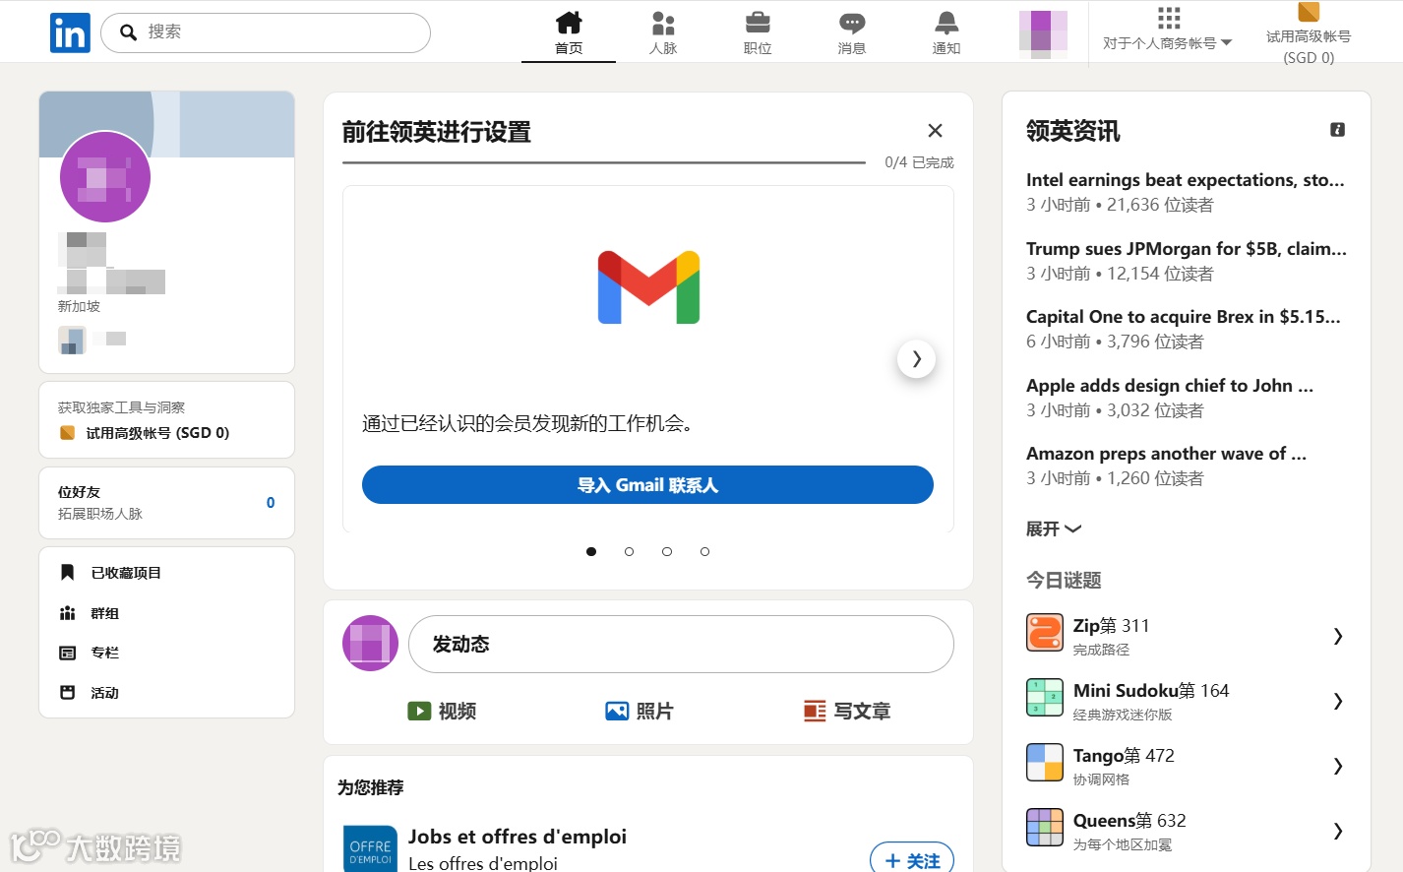This screenshot has width=1403, height=872.
Task: Click the Zip puzzle icon
Action: (1045, 633)
